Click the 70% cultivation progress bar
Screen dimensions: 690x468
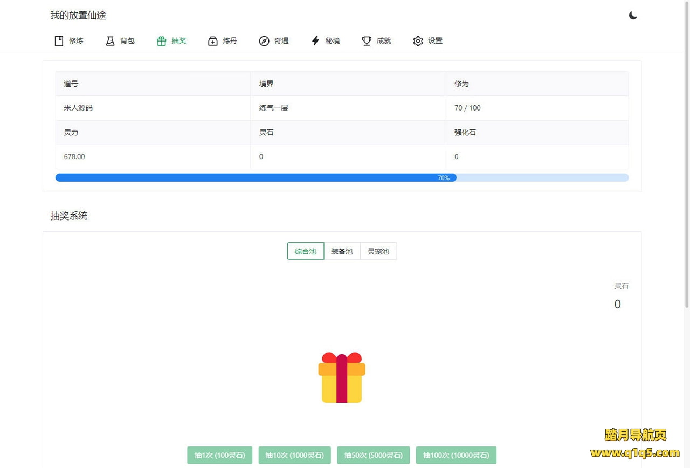[x=342, y=178]
